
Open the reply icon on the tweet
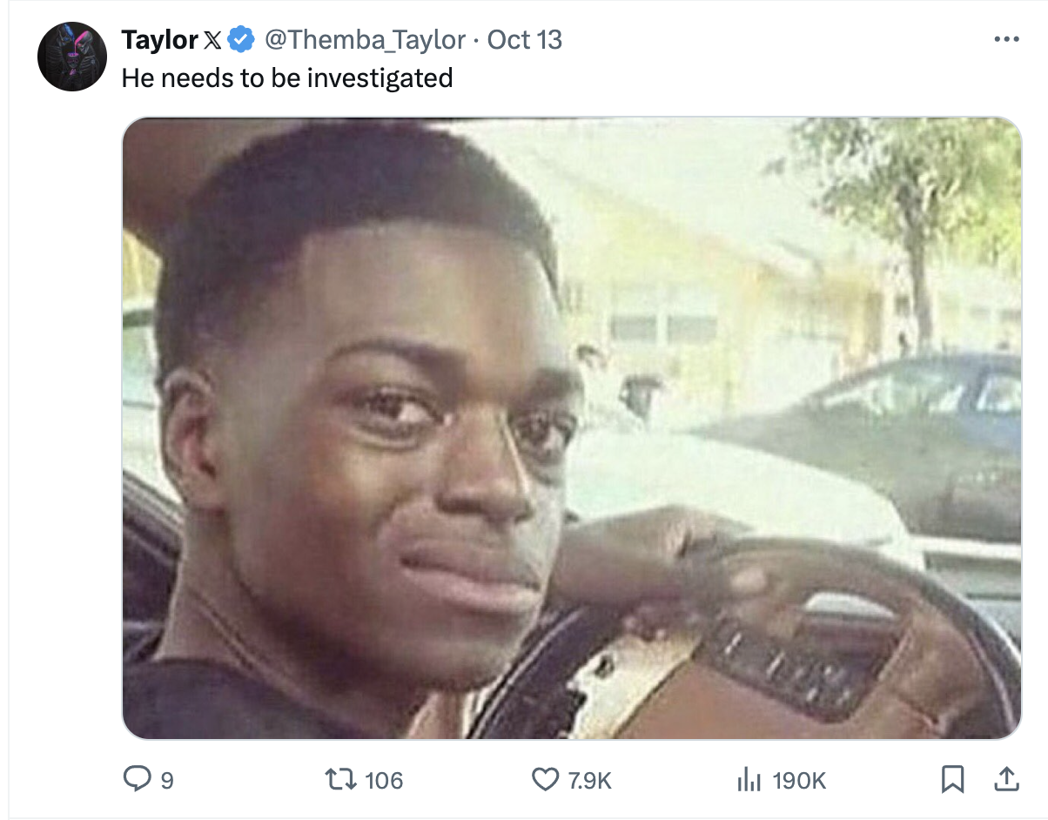pyautogui.click(x=138, y=778)
